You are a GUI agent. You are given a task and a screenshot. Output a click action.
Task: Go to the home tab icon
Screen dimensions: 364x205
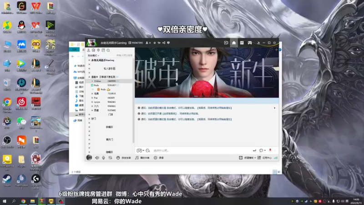tap(234, 43)
